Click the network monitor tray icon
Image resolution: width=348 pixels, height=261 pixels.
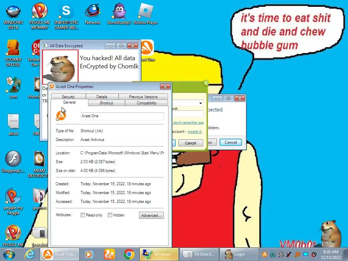click(x=306, y=254)
